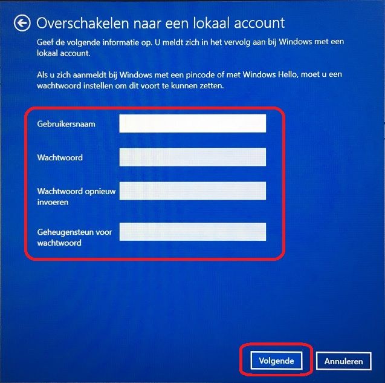Screen dimensions: 385x383
Task: Click the paragraph starting Als u zich aanmeldt
Action: point(189,80)
